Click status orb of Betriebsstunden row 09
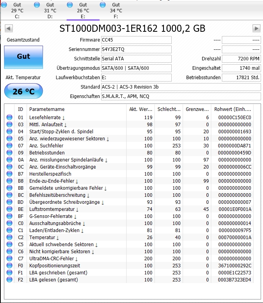Image resolution: width=263 pixels, height=303 pixels. [9, 152]
